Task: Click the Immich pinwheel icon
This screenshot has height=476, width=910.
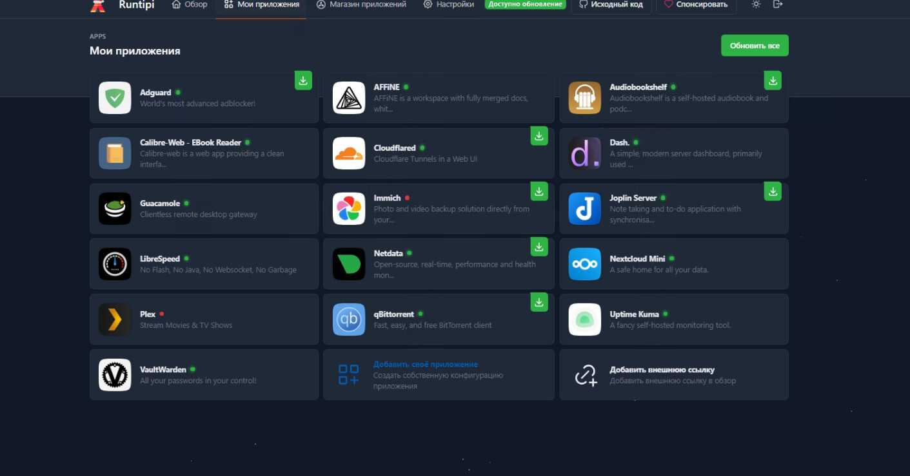Action: 349,209
